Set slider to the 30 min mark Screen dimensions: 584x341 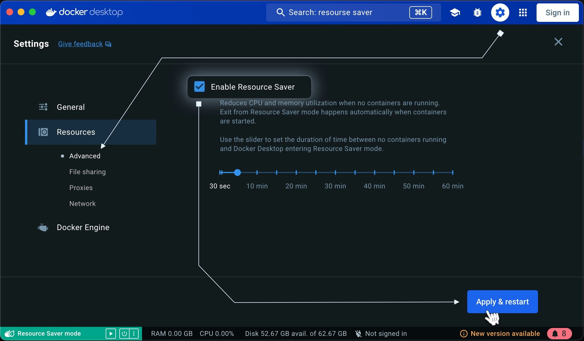(335, 172)
